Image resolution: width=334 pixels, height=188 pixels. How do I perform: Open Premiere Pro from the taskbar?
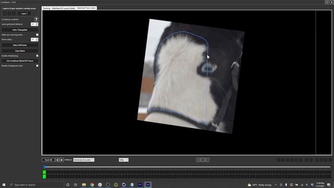click(140, 184)
